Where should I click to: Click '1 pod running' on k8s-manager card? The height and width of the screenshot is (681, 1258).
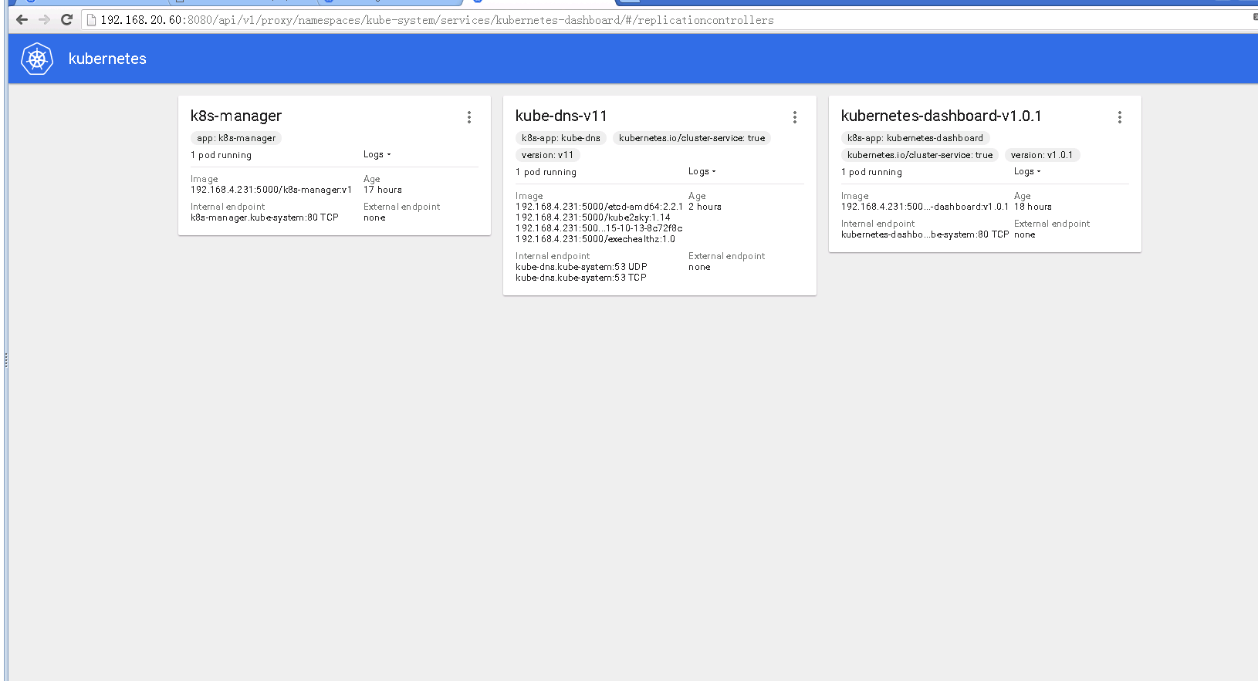(x=222, y=155)
